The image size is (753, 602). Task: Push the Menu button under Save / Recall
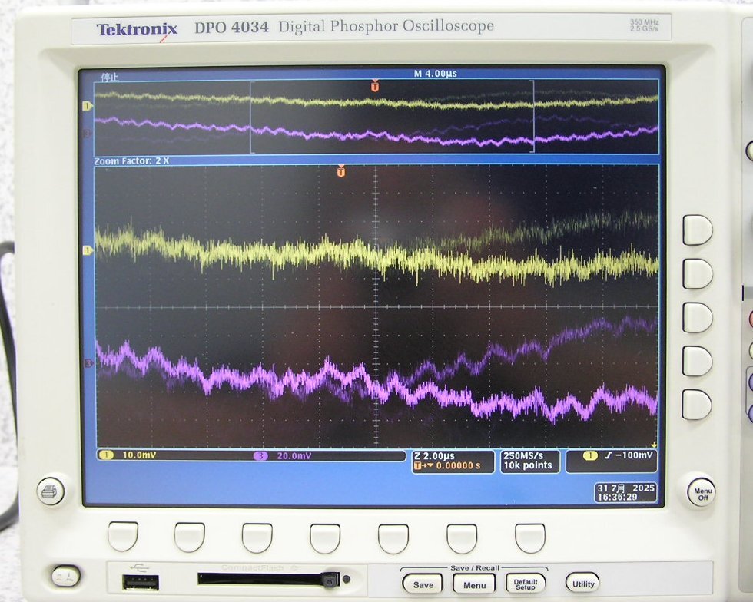click(x=474, y=584)
